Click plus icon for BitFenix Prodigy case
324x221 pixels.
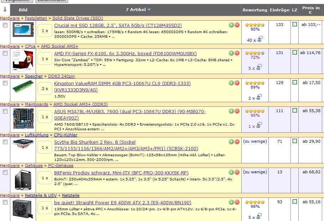pos(231,172)
